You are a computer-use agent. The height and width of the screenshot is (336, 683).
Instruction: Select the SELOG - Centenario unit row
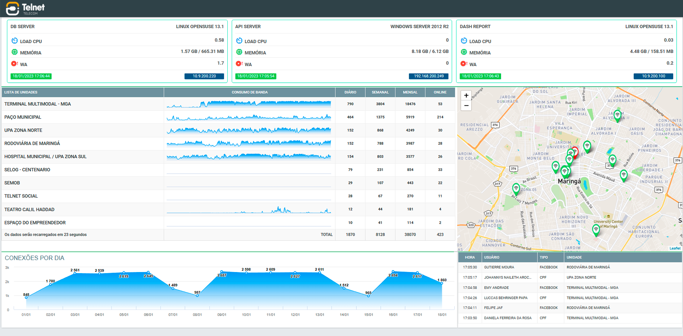click(228, 170)
